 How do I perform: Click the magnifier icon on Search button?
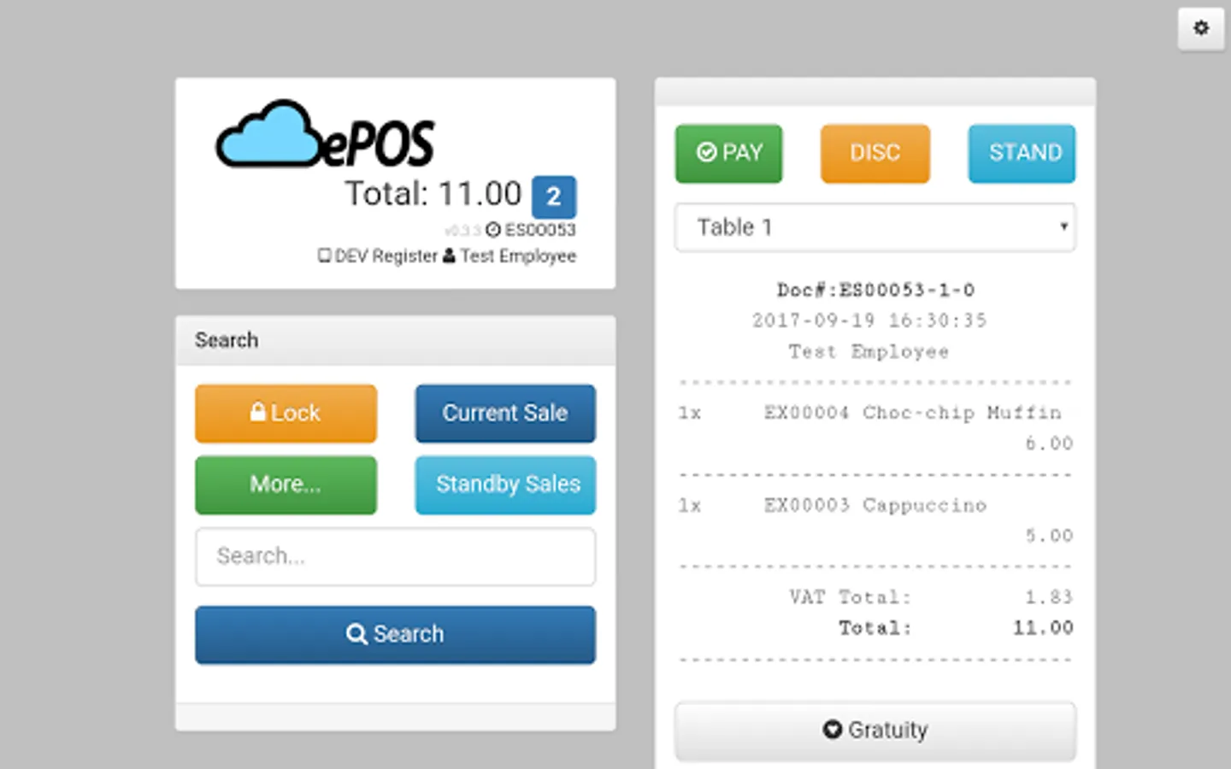tap(356, 634)
